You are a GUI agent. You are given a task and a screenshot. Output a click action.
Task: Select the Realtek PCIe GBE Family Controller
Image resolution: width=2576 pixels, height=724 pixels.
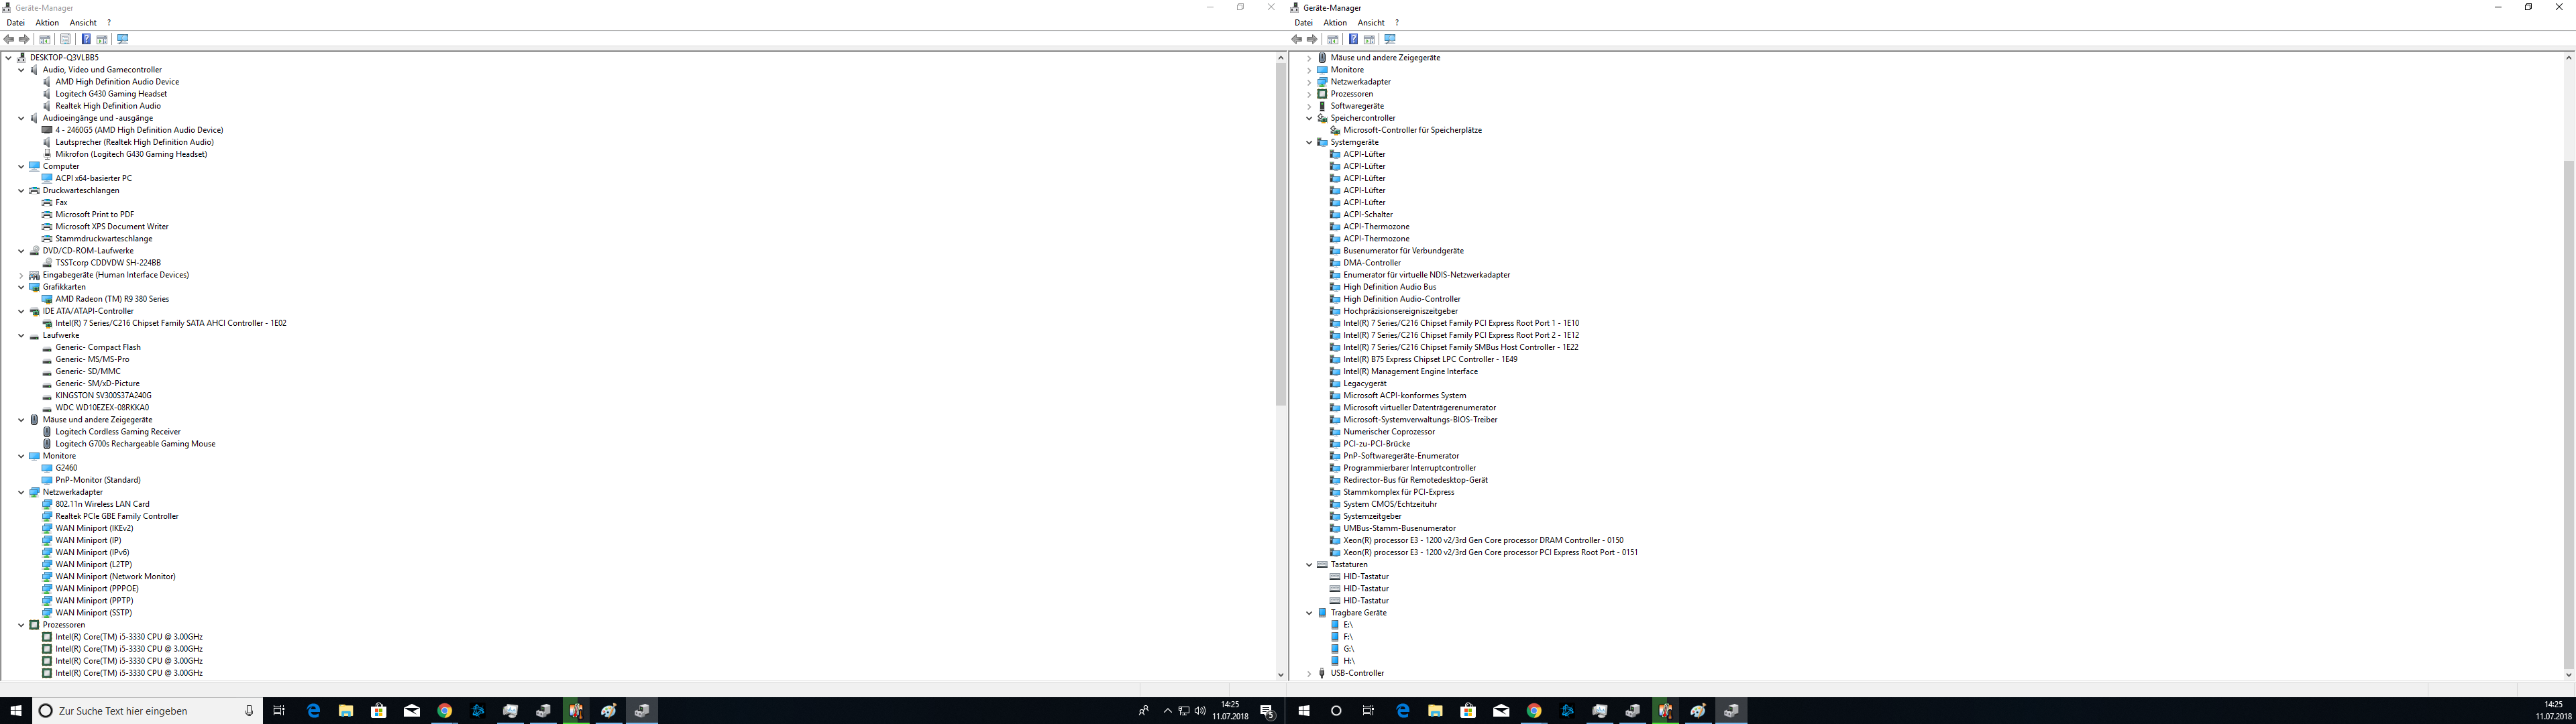[x=117, y=516]
